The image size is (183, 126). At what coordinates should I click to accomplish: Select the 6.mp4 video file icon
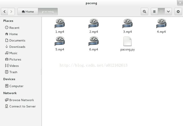[x=93, y=41]
